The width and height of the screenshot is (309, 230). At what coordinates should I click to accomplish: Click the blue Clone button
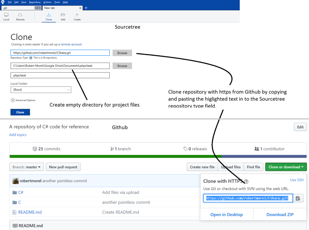(20, 112)
